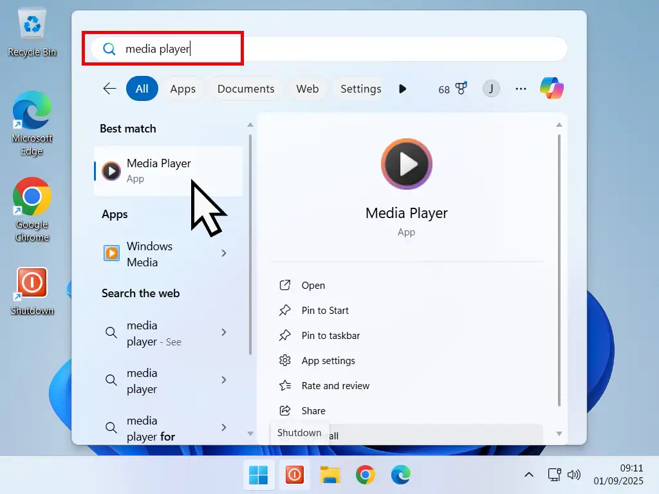
Task: Choose Share action for Media Player
Action: click(x=407, y=410)
